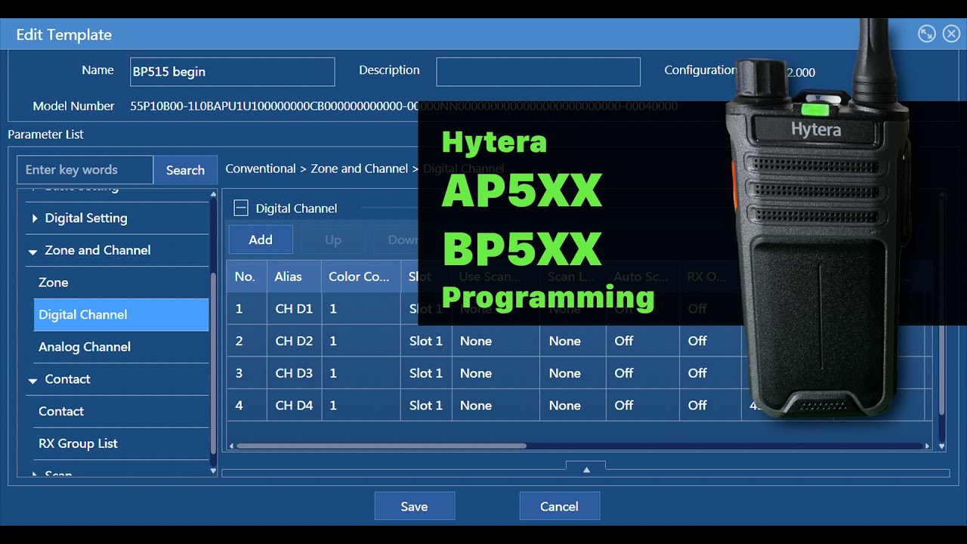Image resolution: width=967 pixels, height=544 pixels.
Task: Save the template
Action: [414, 506]
